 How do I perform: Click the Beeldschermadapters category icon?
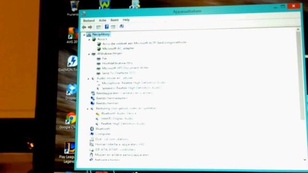(92, 99)
